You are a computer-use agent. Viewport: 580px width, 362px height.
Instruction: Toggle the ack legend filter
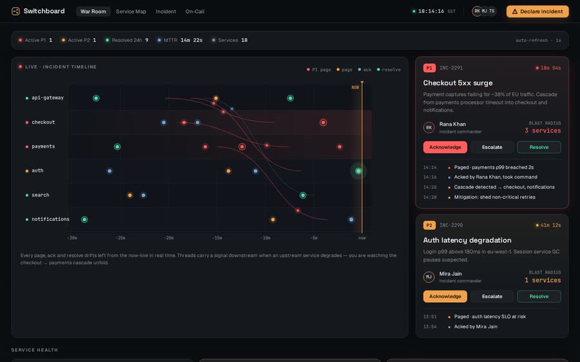pos(364,70)
